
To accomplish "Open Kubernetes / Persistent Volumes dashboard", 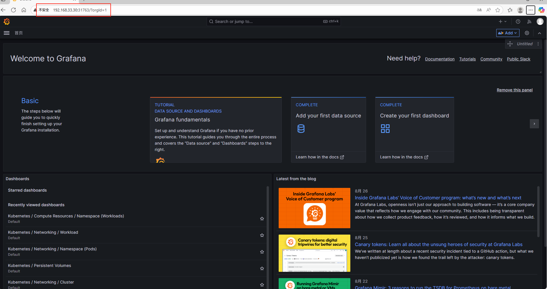I will coord(40,266).
